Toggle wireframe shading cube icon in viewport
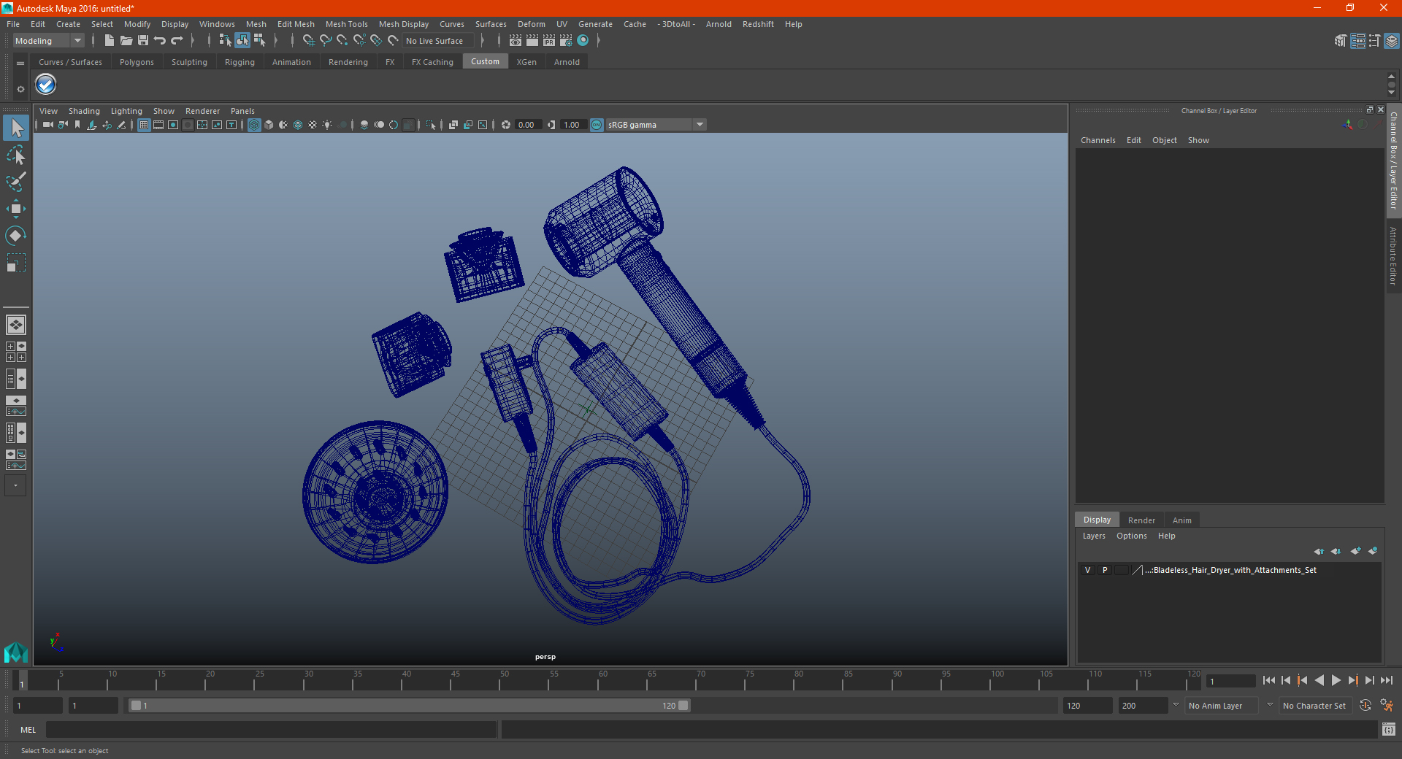The height and width of the screenshot is (759, 1402). (254, 125)
